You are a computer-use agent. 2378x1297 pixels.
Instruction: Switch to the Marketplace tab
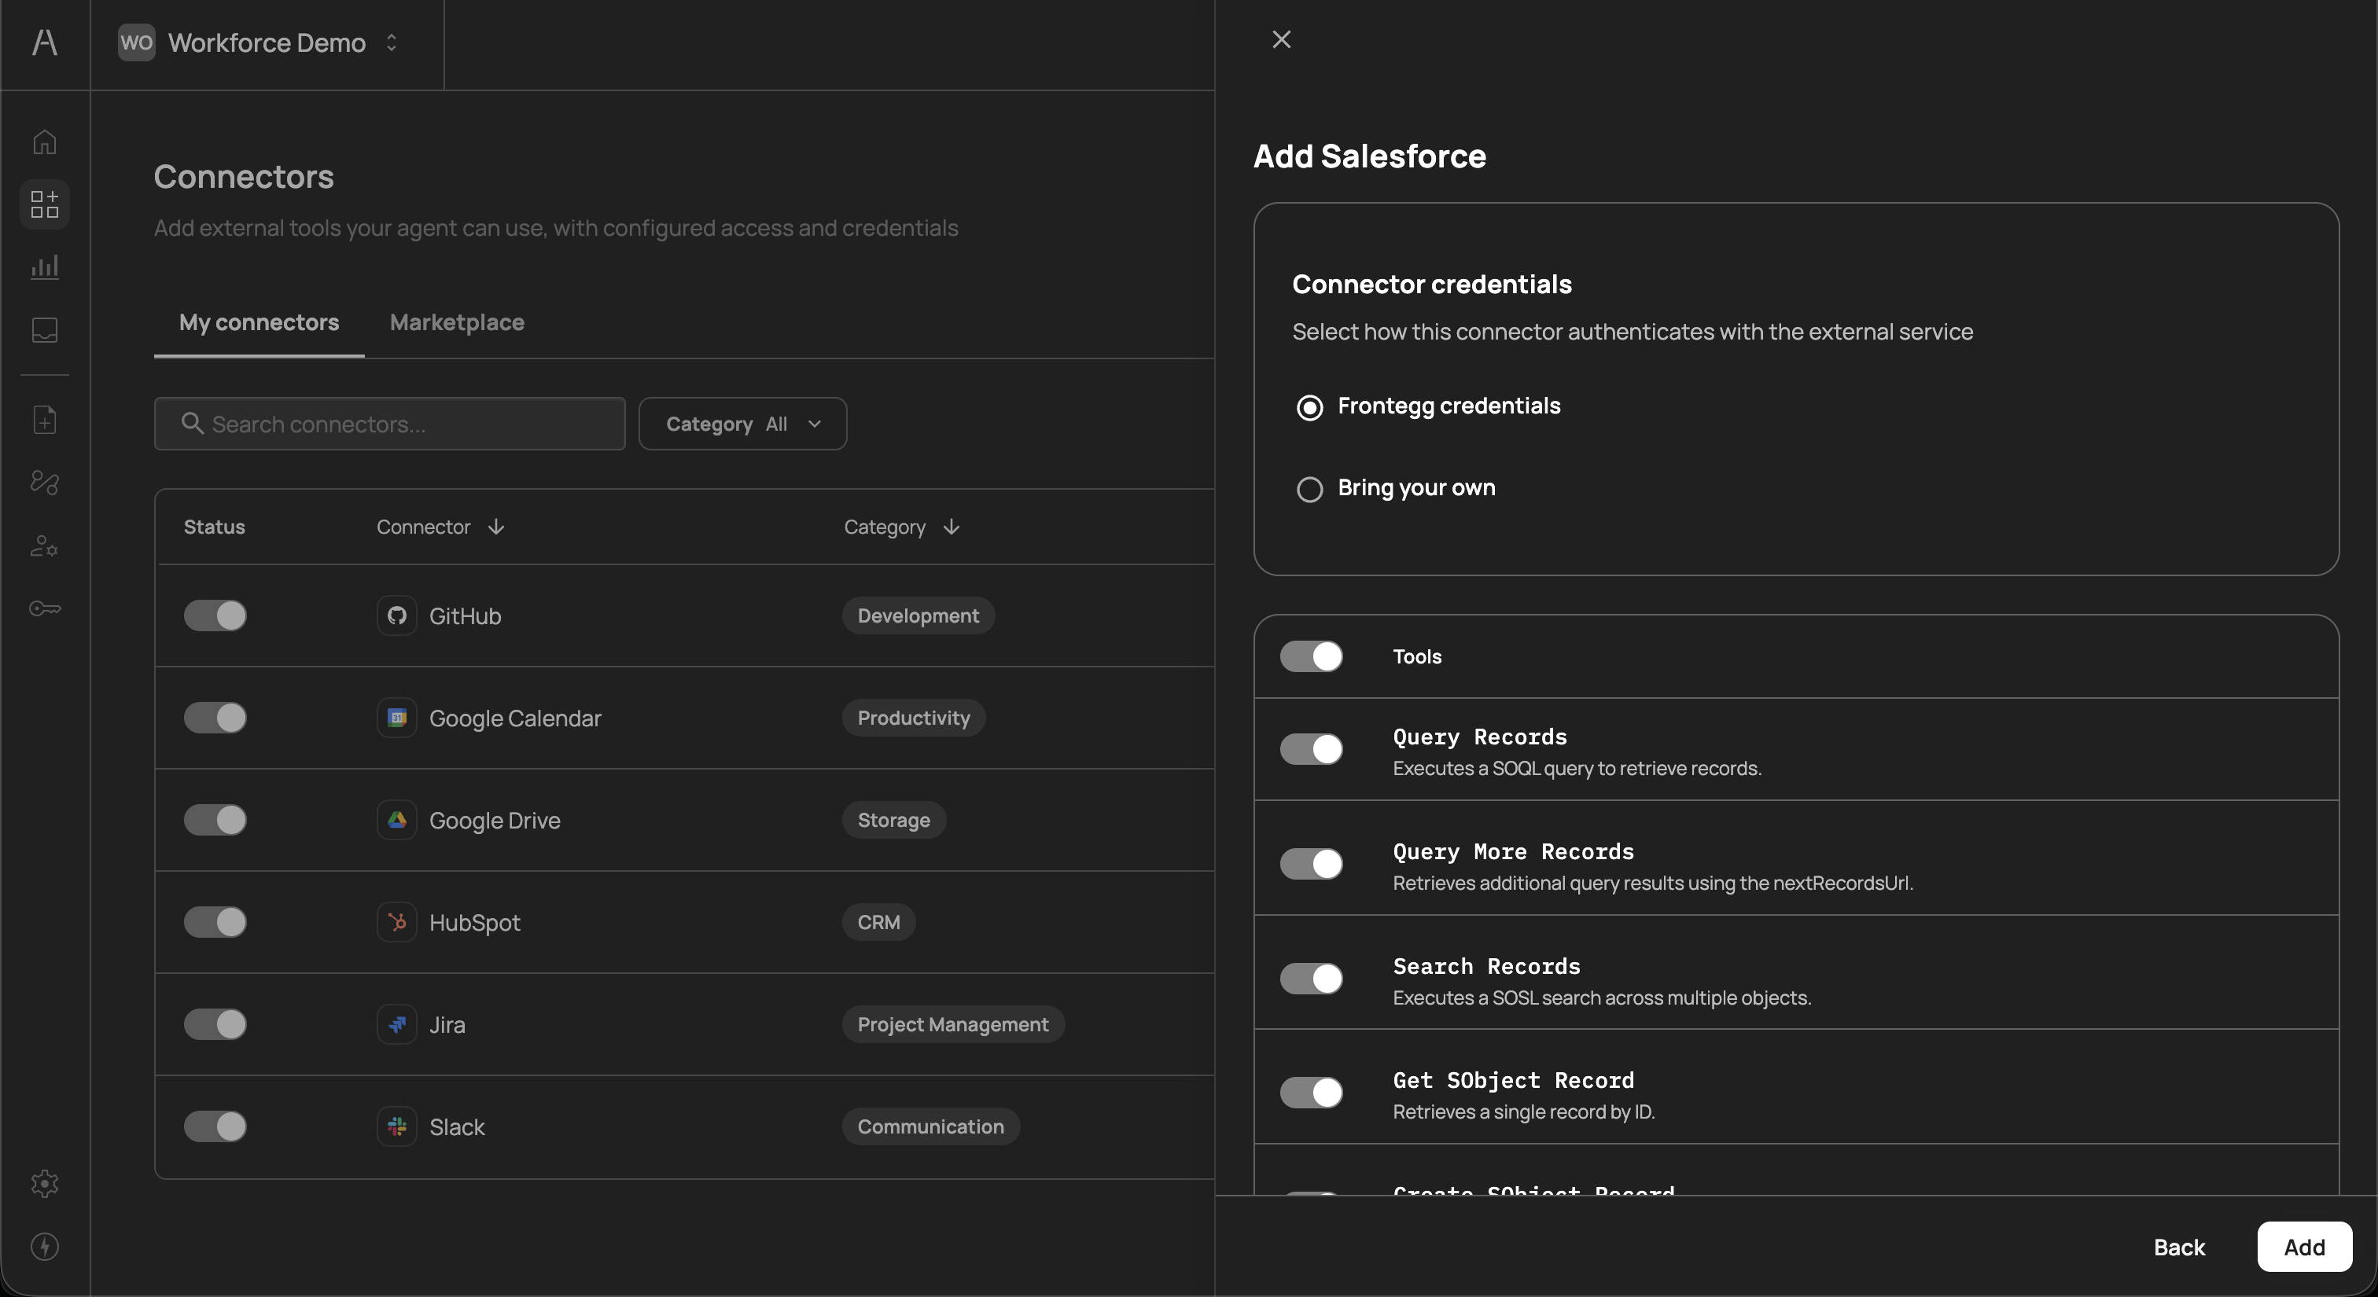pos(456,322)
